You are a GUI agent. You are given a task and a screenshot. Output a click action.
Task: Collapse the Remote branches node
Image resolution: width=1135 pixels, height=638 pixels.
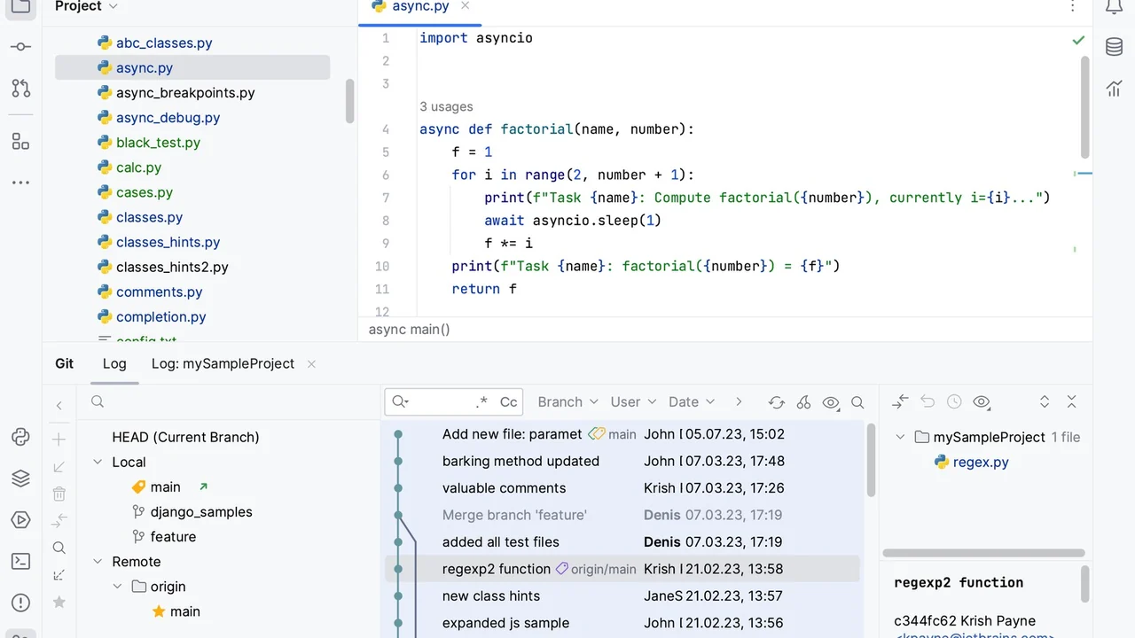[x=98, y=562]
